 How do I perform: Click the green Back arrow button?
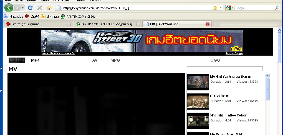pyautogui.click(x=9, y=8)
